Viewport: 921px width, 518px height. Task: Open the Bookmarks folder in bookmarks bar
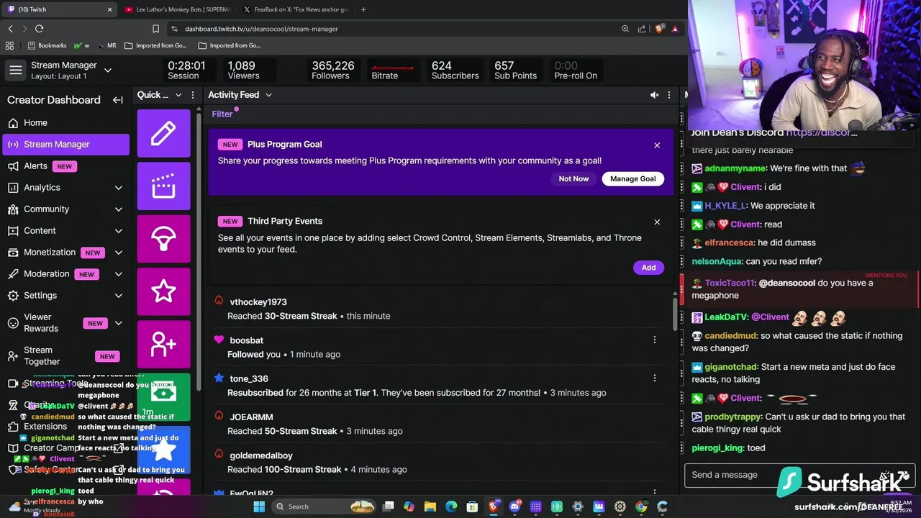click(47, 45)
